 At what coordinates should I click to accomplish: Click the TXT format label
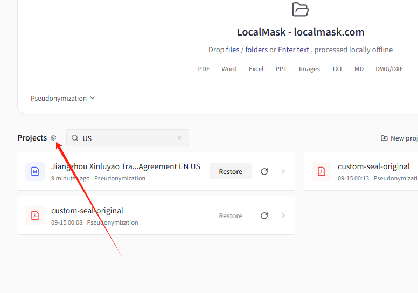click(337, 69)
